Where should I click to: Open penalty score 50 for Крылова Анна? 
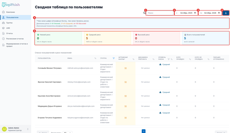click(126, 96)
